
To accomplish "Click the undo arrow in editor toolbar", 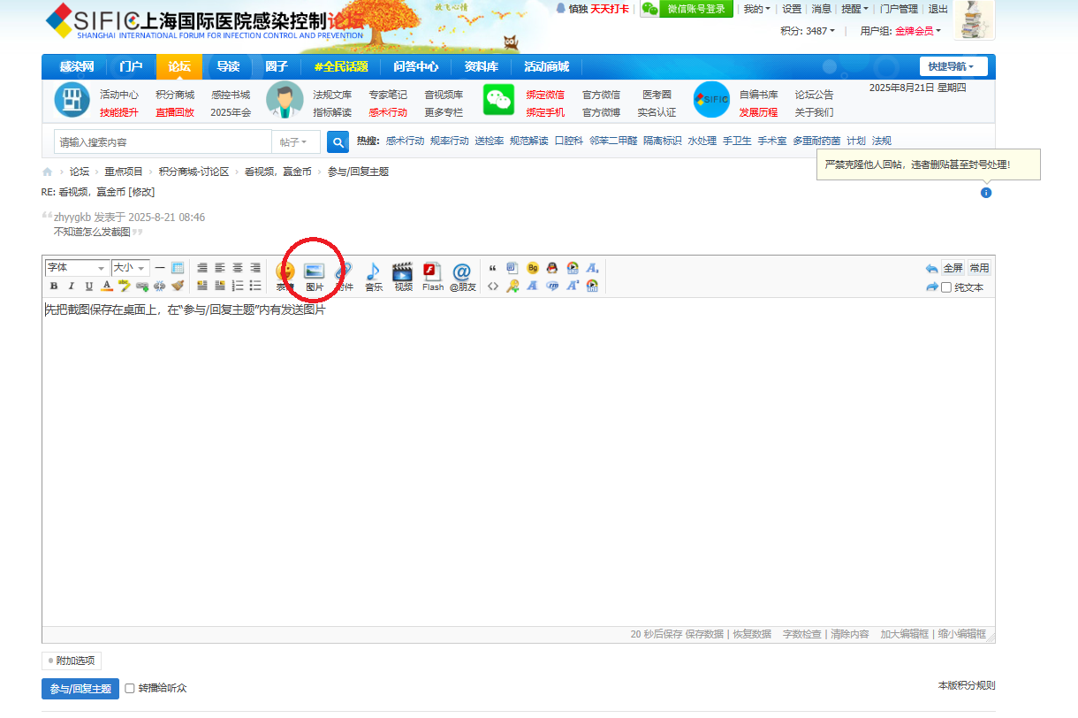I will [x=931, y=268].
